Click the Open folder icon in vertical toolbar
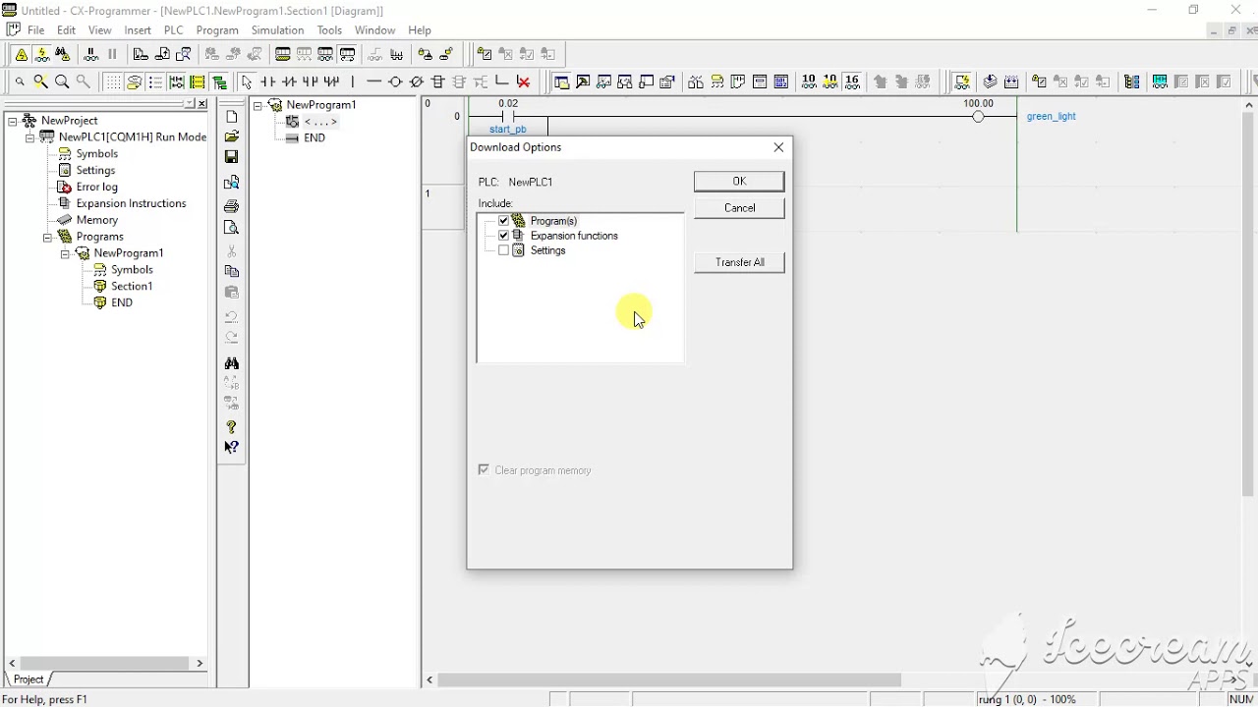 (x=232, y=136)
